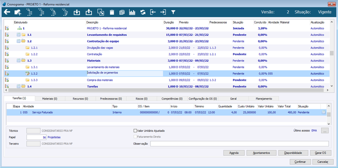The image size is (338, 168).
Task: Click the refresh arrows icon
Action: click(x=142, y=12)
